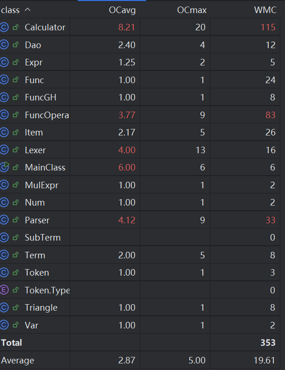Toggle the sort arrow on class column

pyautogui.click(x=28, y=9)
